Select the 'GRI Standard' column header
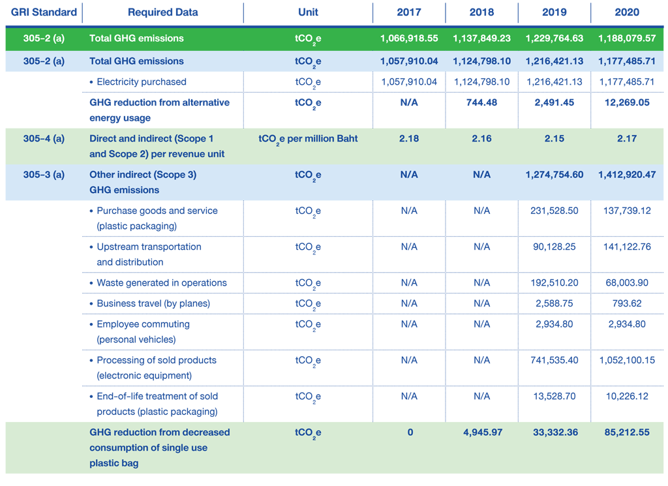 coord(44,12)
